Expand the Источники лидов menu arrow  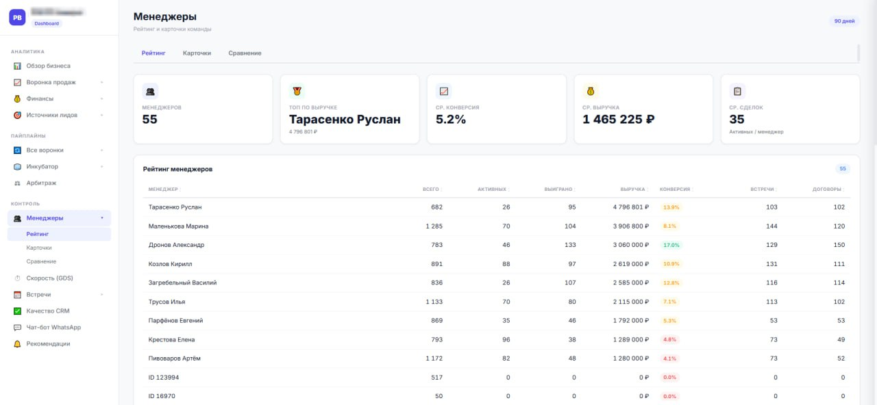102,115
